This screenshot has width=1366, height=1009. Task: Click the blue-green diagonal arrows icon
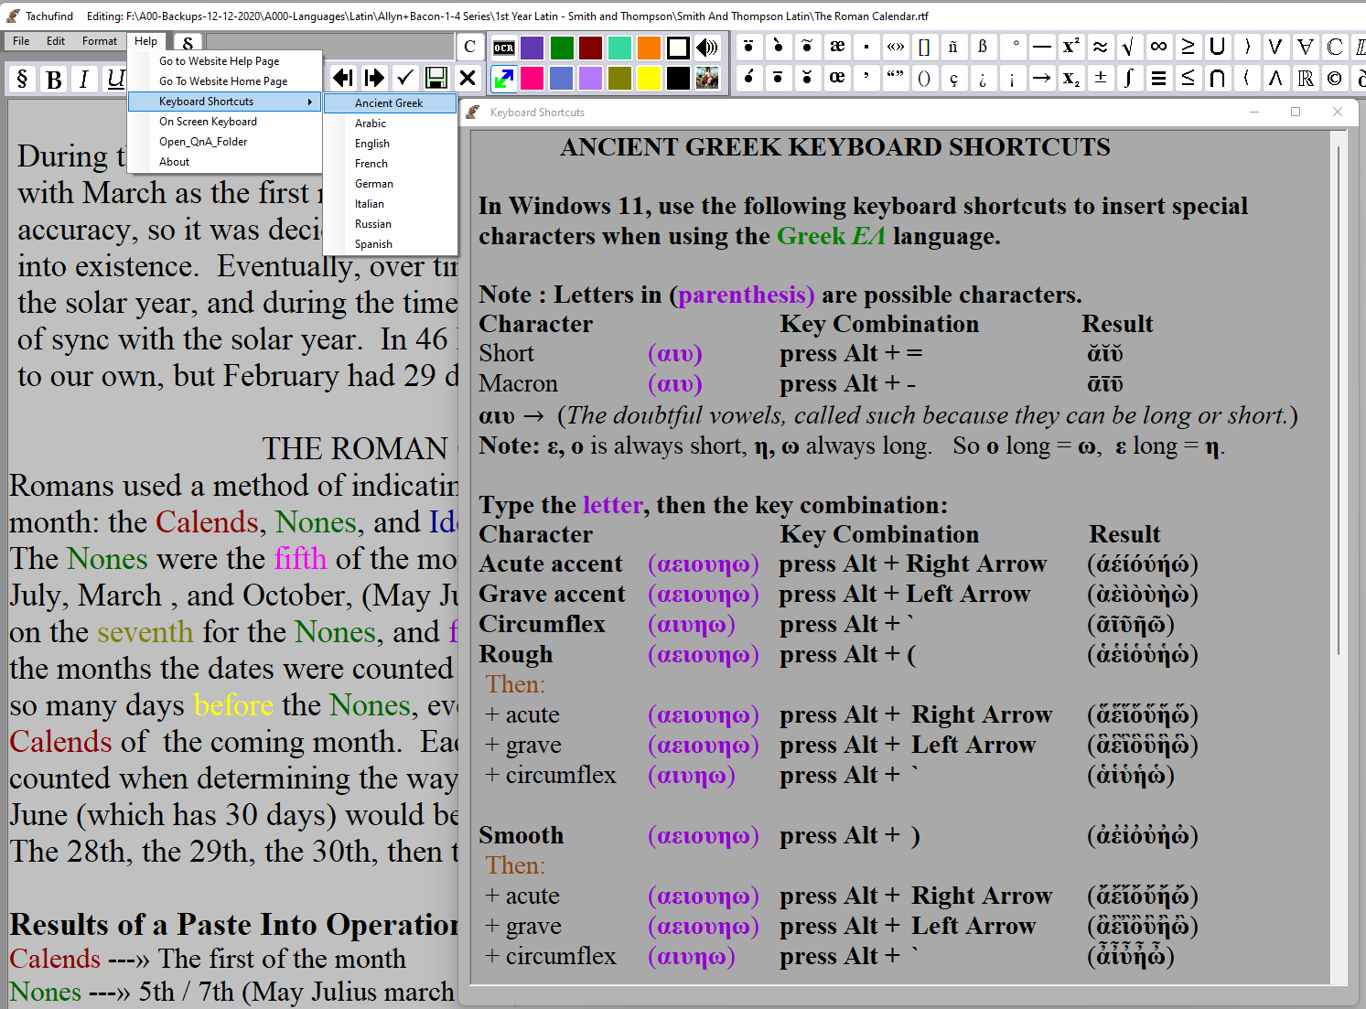[503, 79]
